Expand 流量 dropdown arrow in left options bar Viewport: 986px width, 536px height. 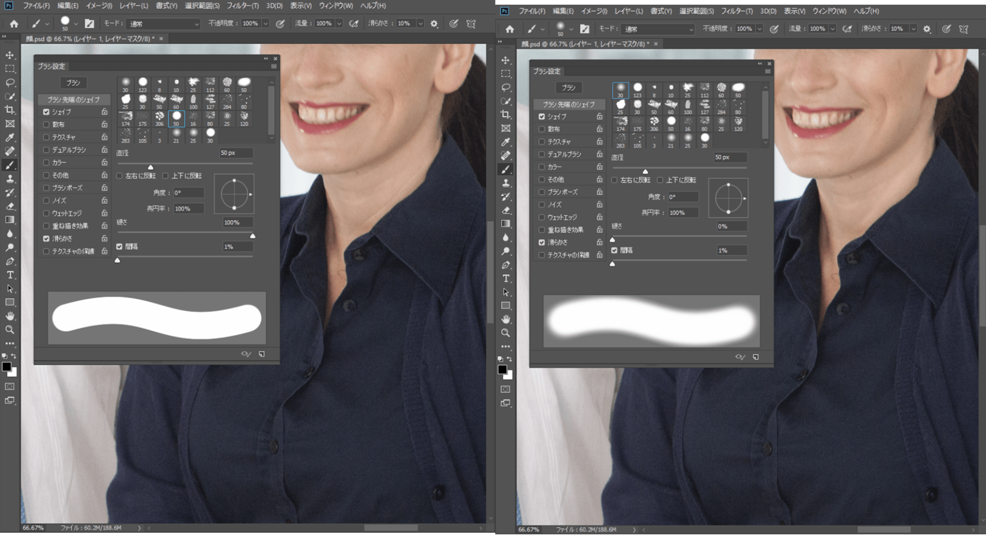pyautogui.click(x=339, y=24)
